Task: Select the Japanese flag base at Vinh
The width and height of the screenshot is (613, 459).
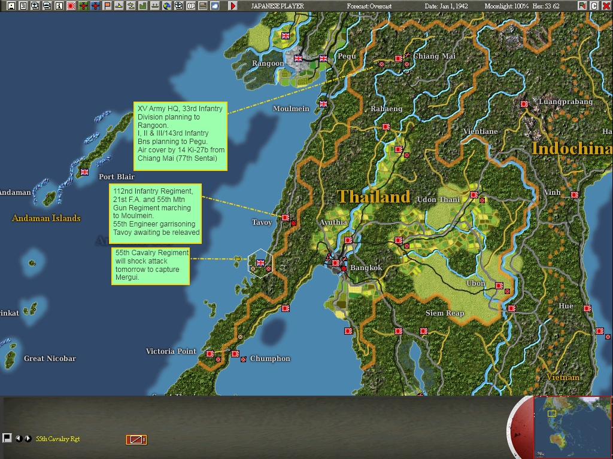Action: coord(575,194)
